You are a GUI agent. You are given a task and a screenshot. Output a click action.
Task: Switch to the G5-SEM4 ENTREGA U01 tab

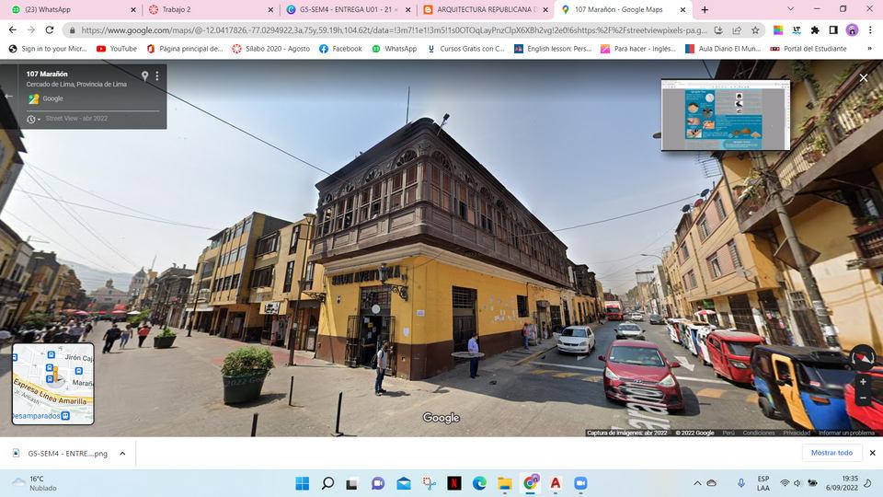(348, 9)
